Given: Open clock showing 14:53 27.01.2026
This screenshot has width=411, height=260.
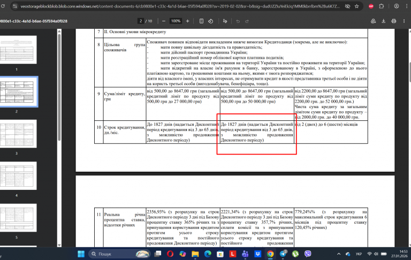Looking at the screenshot, I should pyautogui.click(x=400, y=254).
